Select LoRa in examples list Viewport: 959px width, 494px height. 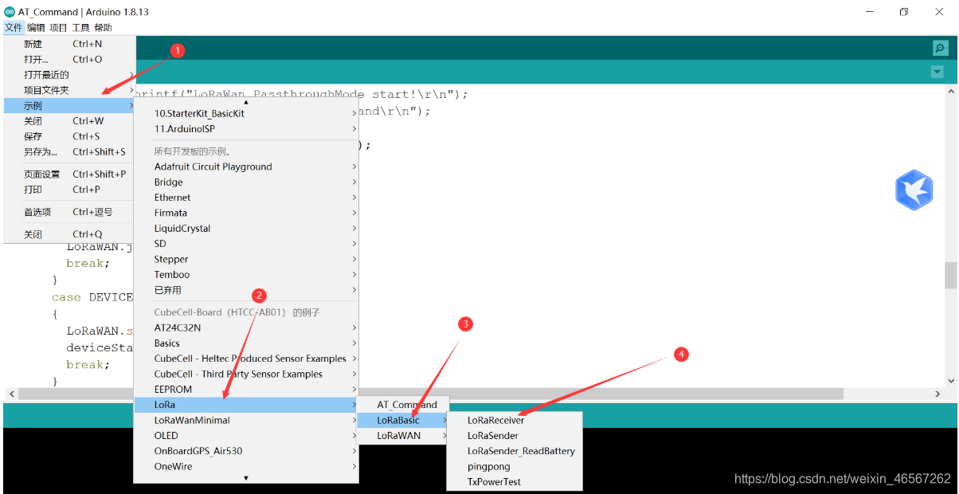coord(246,405)
